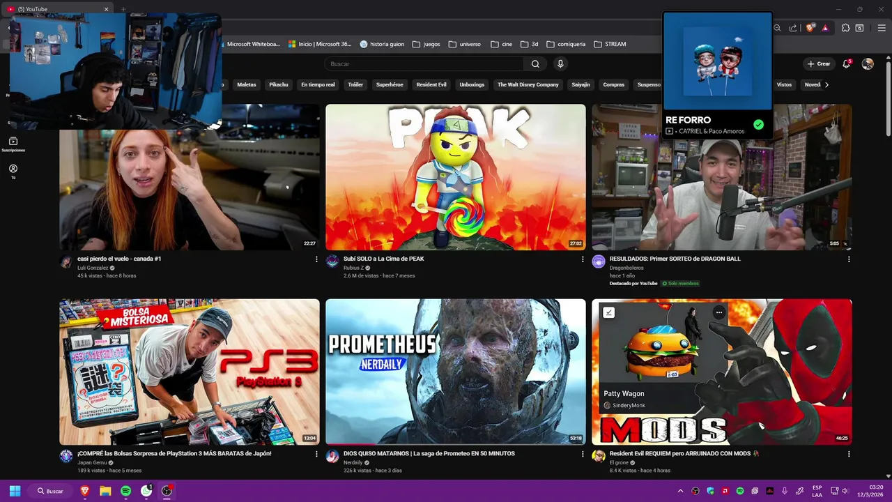Open options menu for Bolsas Sorpresa PlayStation 3 video
The height and width of the screenshot is (502, 892).
[316, 454]
